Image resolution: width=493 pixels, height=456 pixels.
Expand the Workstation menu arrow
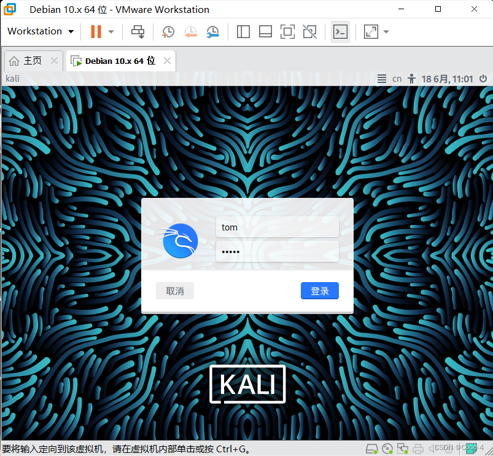tap(71, 31)
